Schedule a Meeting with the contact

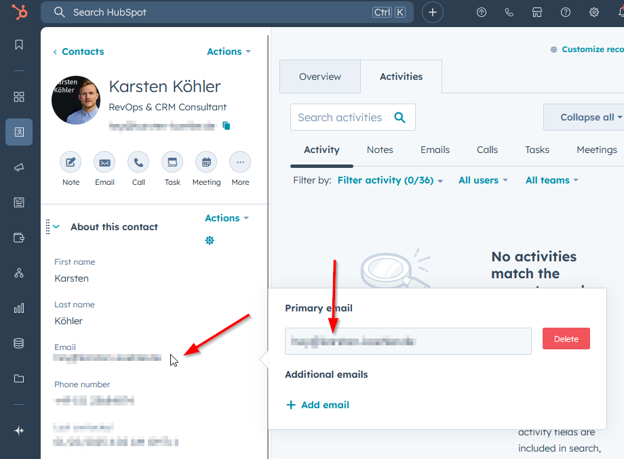click(206, 162)
